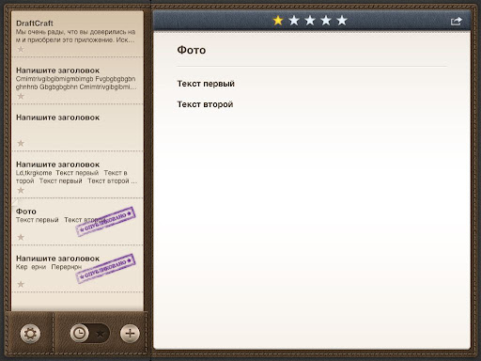The image size is (481, 361).
Task: Set rating to three stars
Action: 310,21
